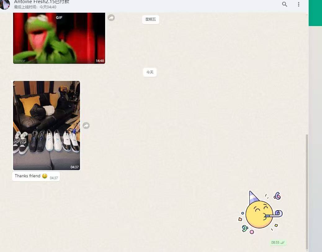322x252 pixels.
Task: Select the 'Thanks friend' message
Action: tap(36, 176)
